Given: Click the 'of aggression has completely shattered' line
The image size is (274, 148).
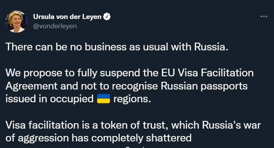Looking at the screenshot, I should (99, 138).
